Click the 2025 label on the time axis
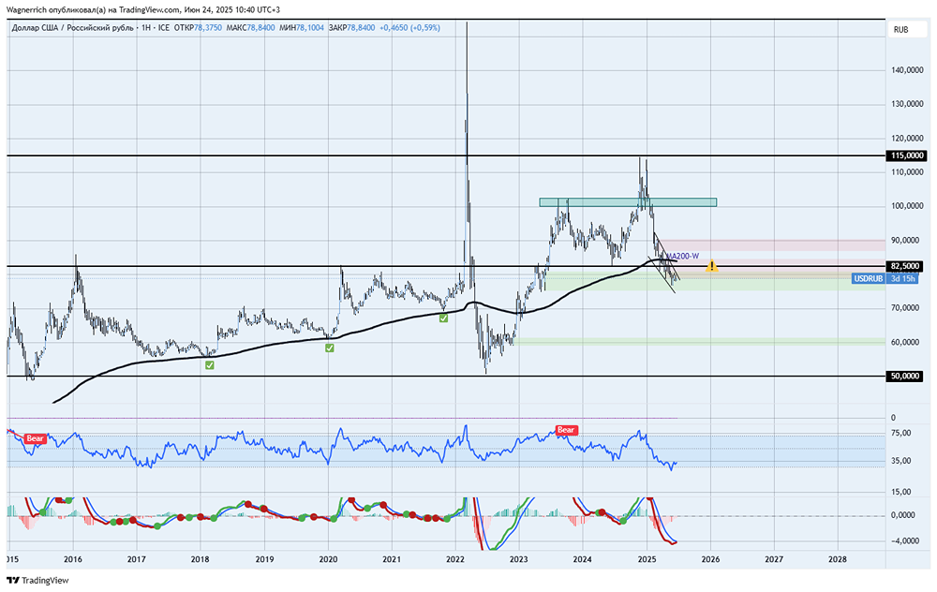The image size is (937, 592). tap(647, 559)
